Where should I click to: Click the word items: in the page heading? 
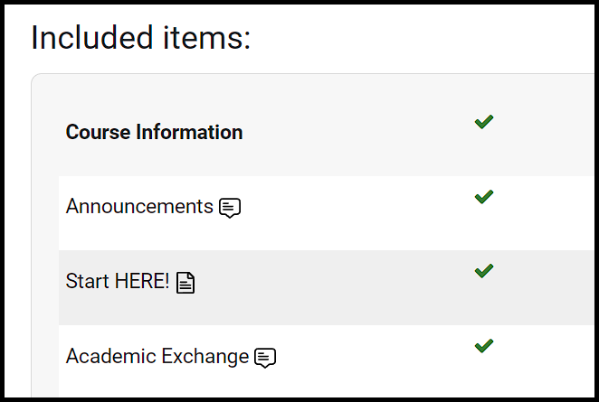206,37
